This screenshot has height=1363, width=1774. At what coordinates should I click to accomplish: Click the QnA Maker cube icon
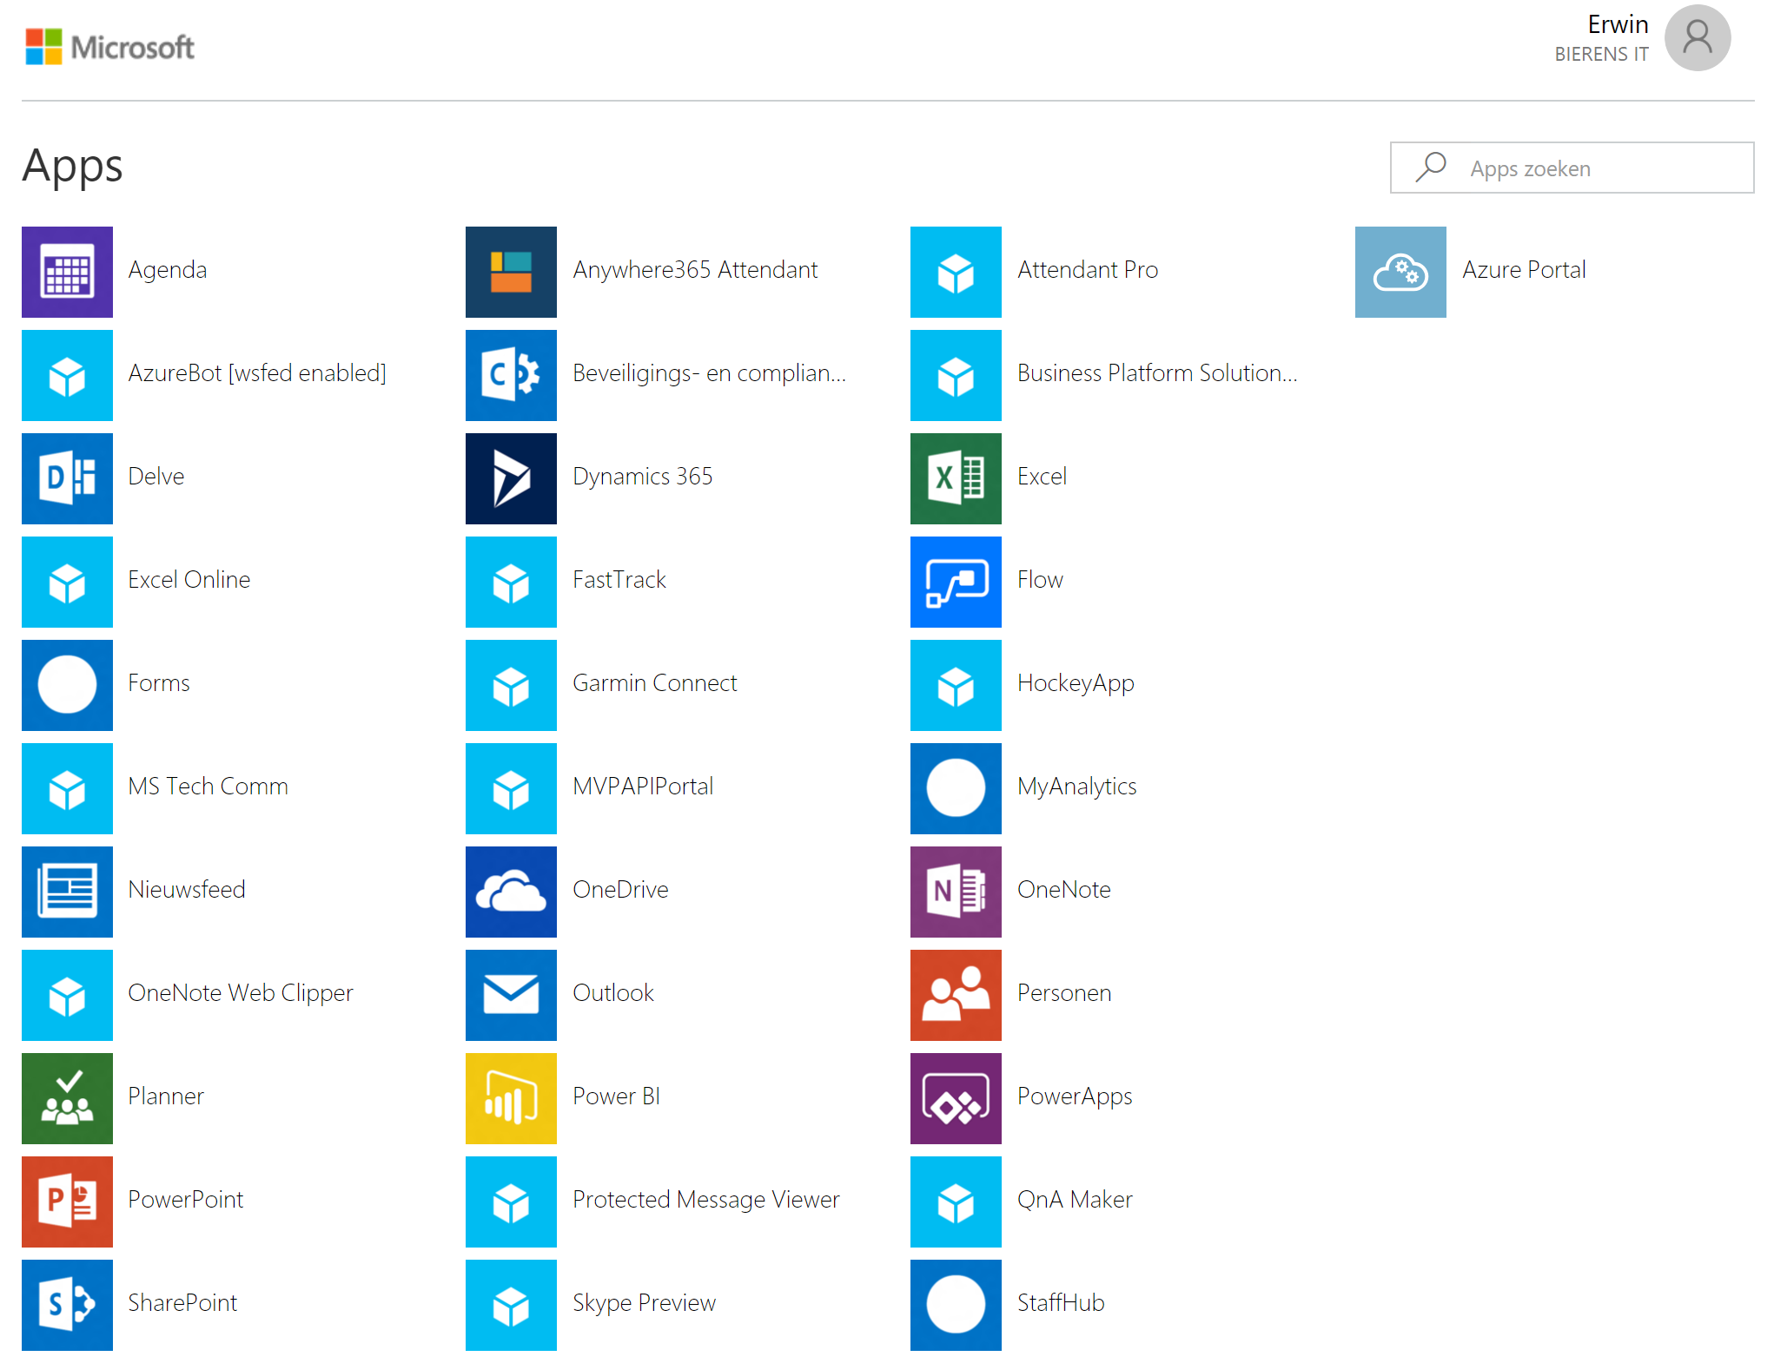click(956, 1202)
